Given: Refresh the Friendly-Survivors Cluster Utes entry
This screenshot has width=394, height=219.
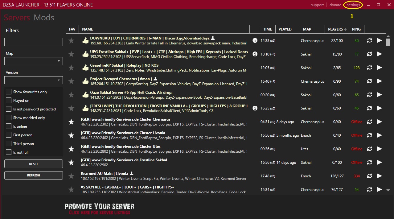Looking at the screenshot, I should pos(369,149).
